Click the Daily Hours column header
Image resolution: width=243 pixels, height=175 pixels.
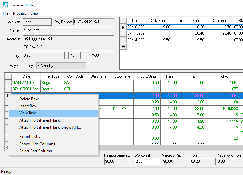[x=159, y=21]
